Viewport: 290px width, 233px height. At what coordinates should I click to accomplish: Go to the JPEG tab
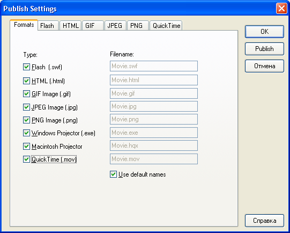(x=115, y=26)
